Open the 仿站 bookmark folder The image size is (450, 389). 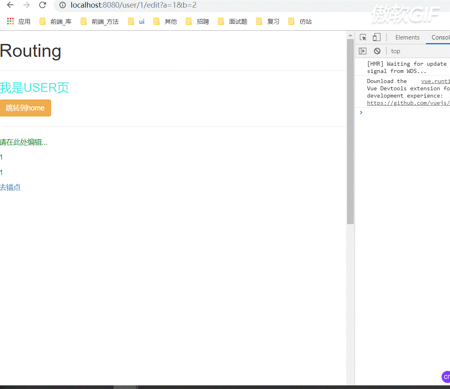click(x=300, y=21)
